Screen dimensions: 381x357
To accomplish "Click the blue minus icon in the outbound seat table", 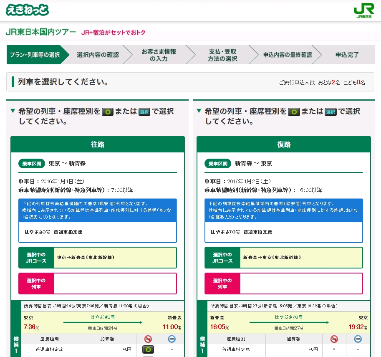I will tap(172, 339).
